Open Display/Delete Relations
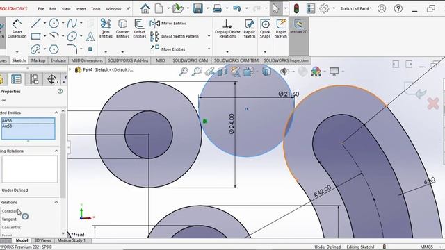This screenshot has height=250, width=445. (227, 28)
